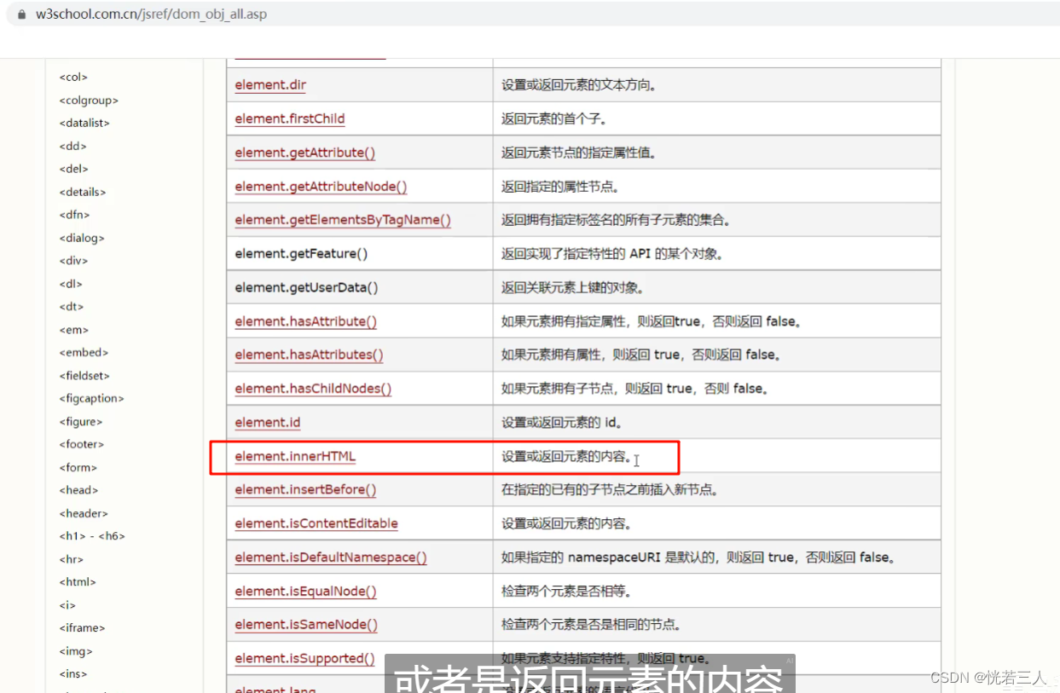Open the element.isEqualNode() link

tap(305, 591)
